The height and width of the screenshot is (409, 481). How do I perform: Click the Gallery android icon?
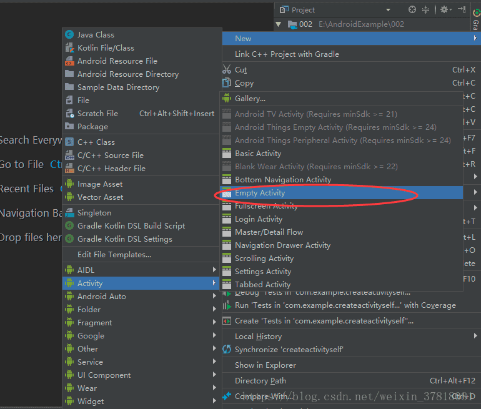[x=227, y=99]
